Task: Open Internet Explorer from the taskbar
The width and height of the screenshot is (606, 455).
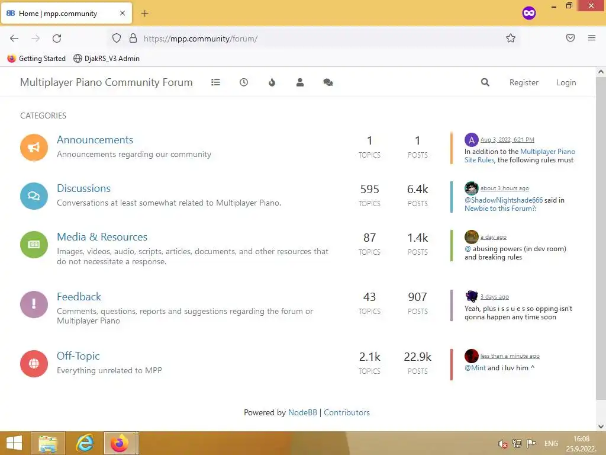Action: tap(85, 443)
